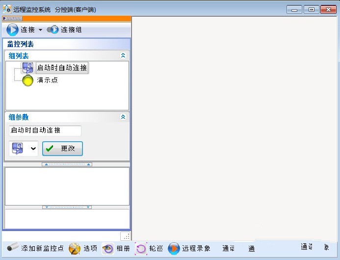Viewport: 340px width, 260px height.
Task: Click the 演示点 tree label
Action: click(48, 80)
